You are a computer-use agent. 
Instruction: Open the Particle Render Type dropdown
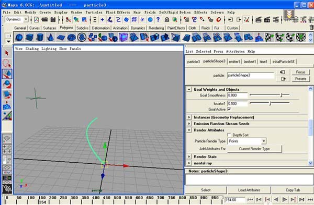click(x=264, y=141)
